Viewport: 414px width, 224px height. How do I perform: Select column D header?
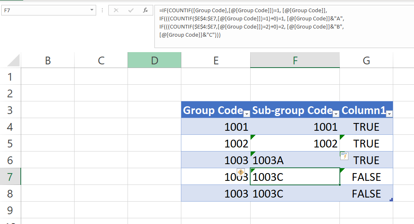tap(154, 61)
